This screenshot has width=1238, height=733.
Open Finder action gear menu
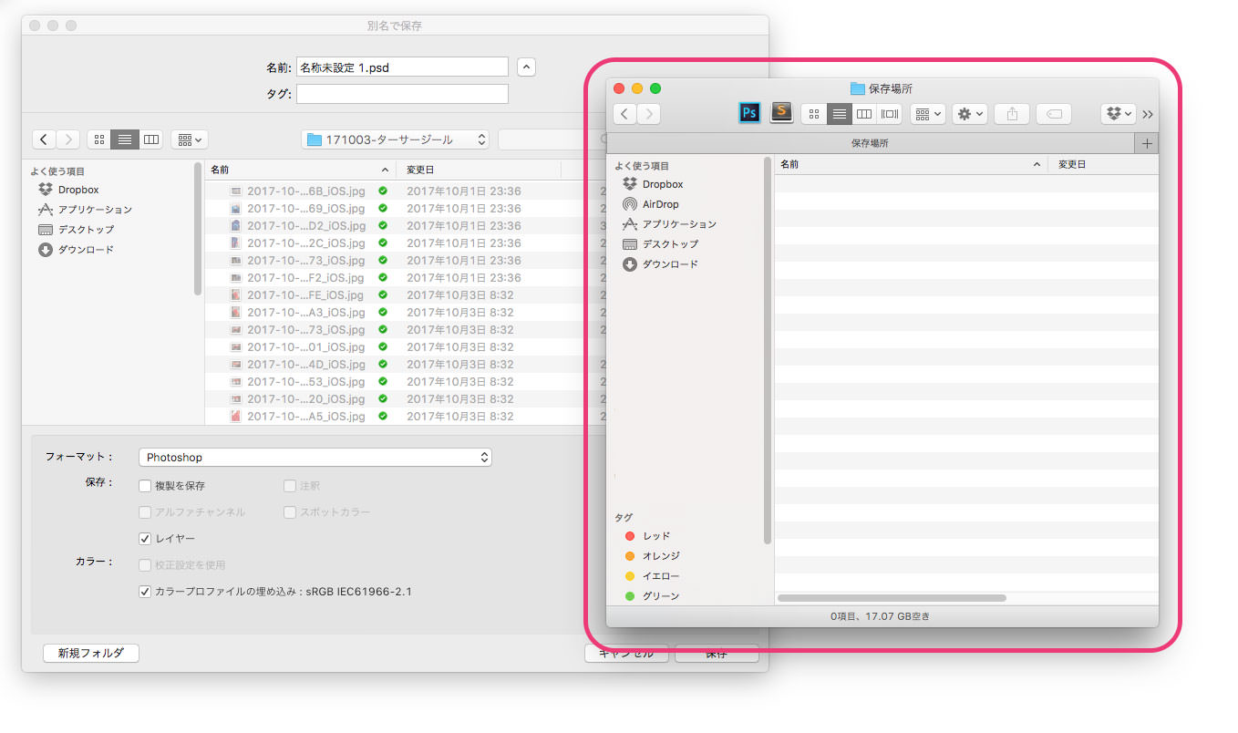click(970, 114)
